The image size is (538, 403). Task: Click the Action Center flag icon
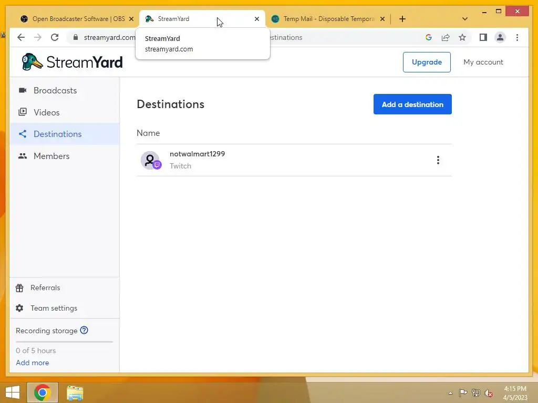pos(463,393)
